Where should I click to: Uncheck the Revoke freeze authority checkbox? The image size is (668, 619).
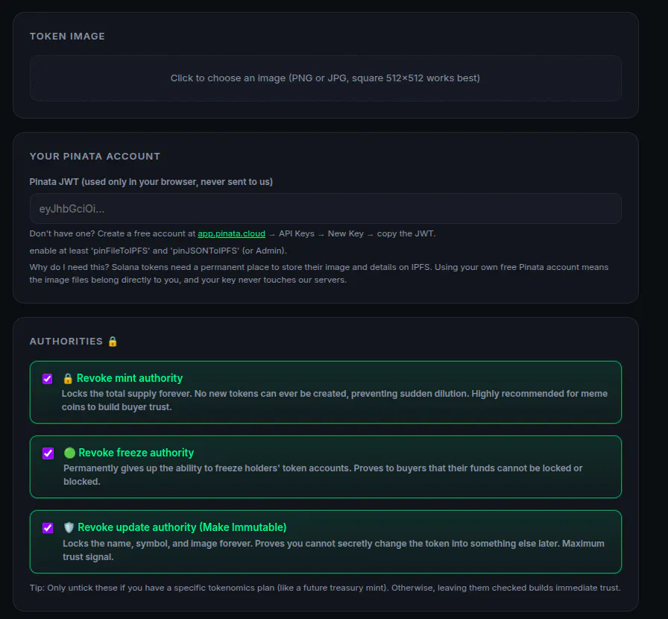48,453
